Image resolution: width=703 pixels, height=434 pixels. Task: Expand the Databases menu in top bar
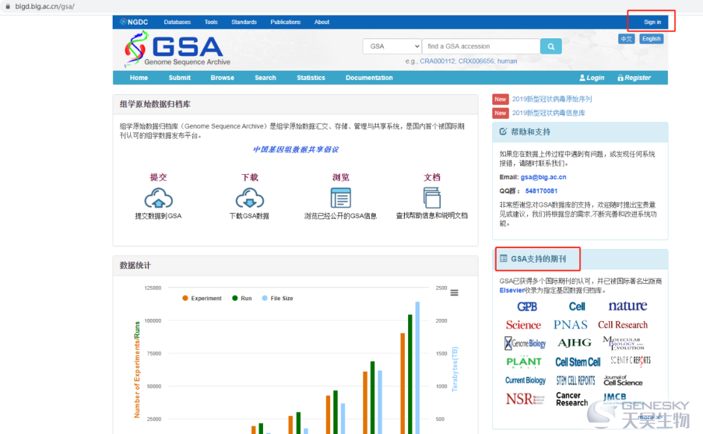click(x=177, y=22)
